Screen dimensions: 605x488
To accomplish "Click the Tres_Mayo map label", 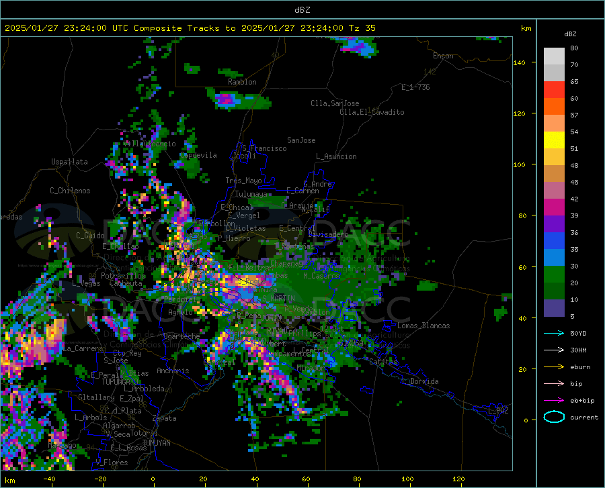I will pos(243,181).
